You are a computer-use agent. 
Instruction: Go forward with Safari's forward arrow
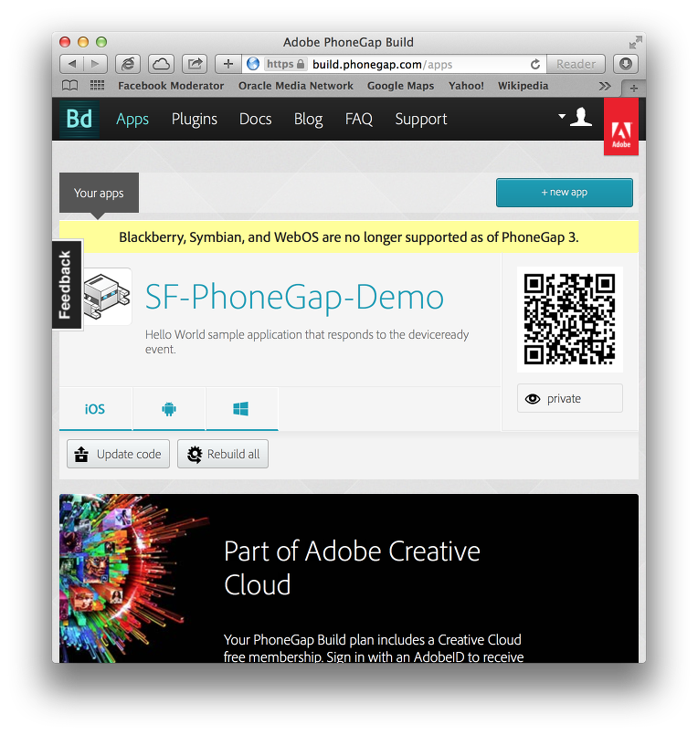pos(95,64)
